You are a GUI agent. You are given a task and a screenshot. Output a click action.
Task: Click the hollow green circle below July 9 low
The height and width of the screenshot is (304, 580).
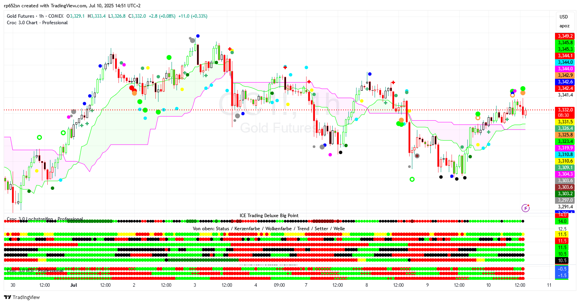tap(412, 179)
